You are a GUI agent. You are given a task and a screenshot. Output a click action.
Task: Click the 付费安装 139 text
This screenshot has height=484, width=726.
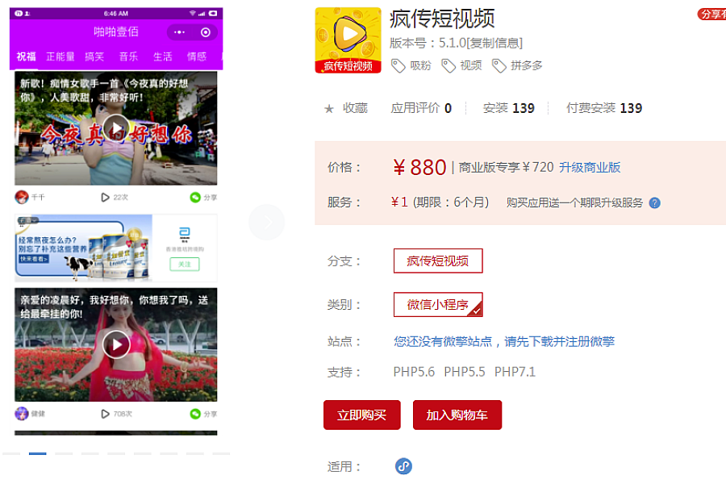click(x=604, y=108)
